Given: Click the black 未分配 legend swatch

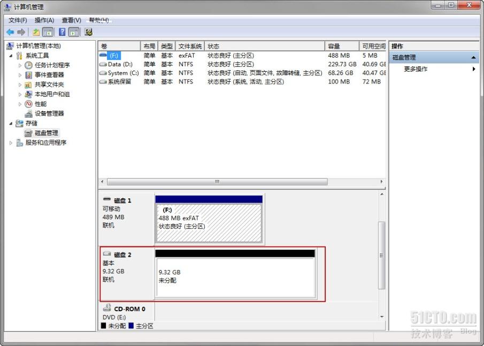Looking at the screenshot, I should pos(103,326).
